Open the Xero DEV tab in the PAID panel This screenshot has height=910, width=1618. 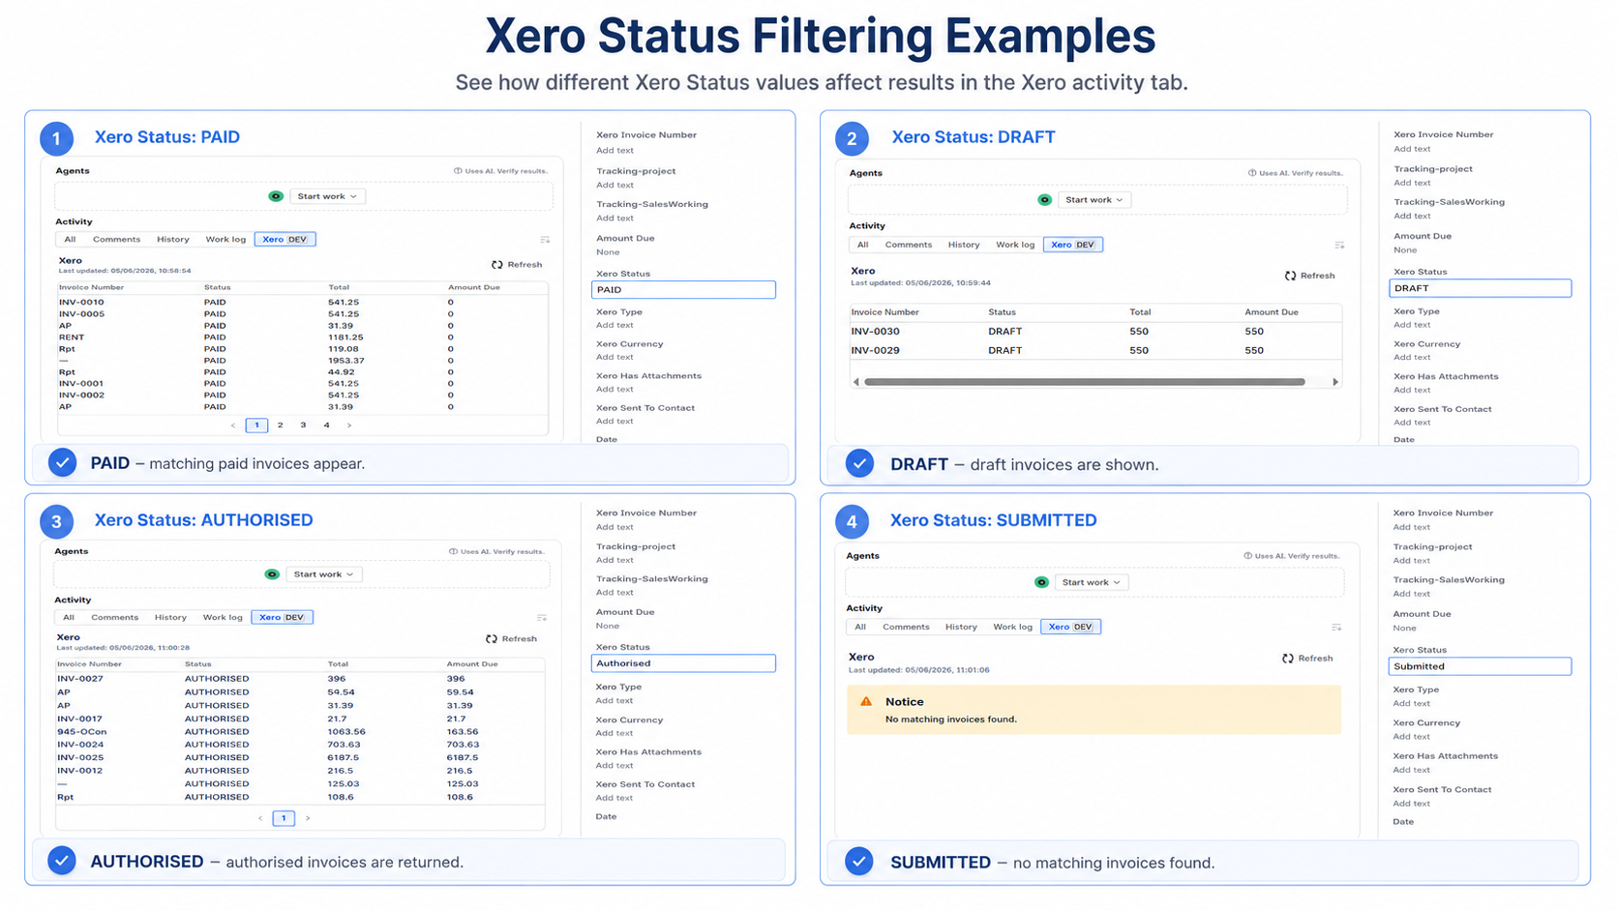click(x=285, y=240)
